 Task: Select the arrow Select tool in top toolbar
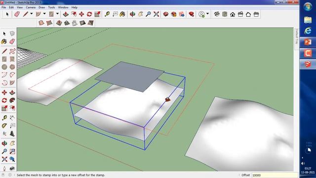pyautogui.click(x=7, y=14)
